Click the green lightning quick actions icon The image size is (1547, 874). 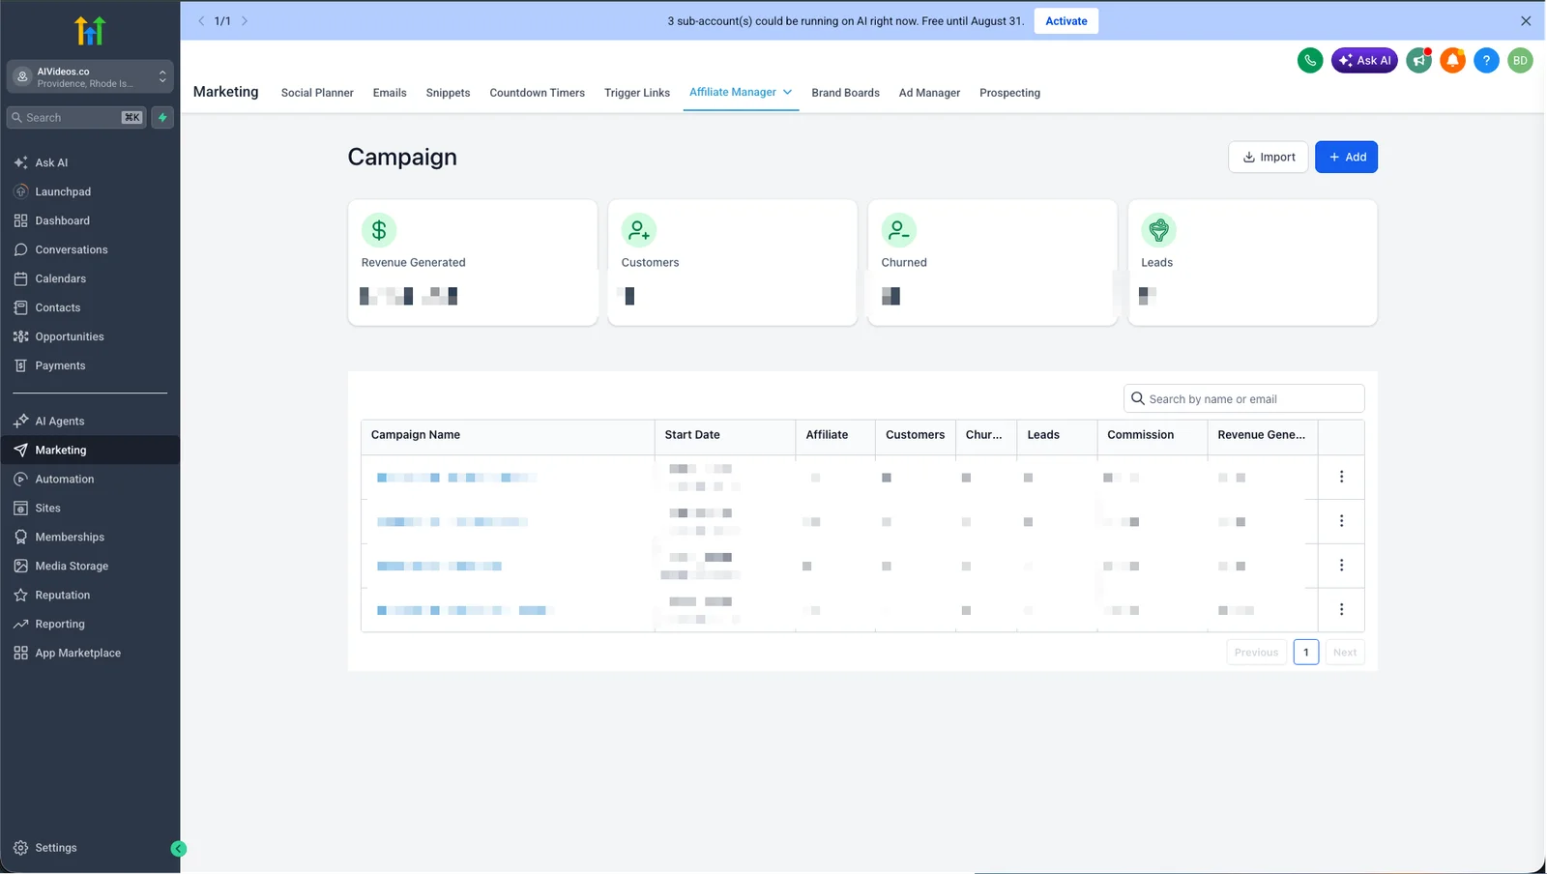pos(162,117)
